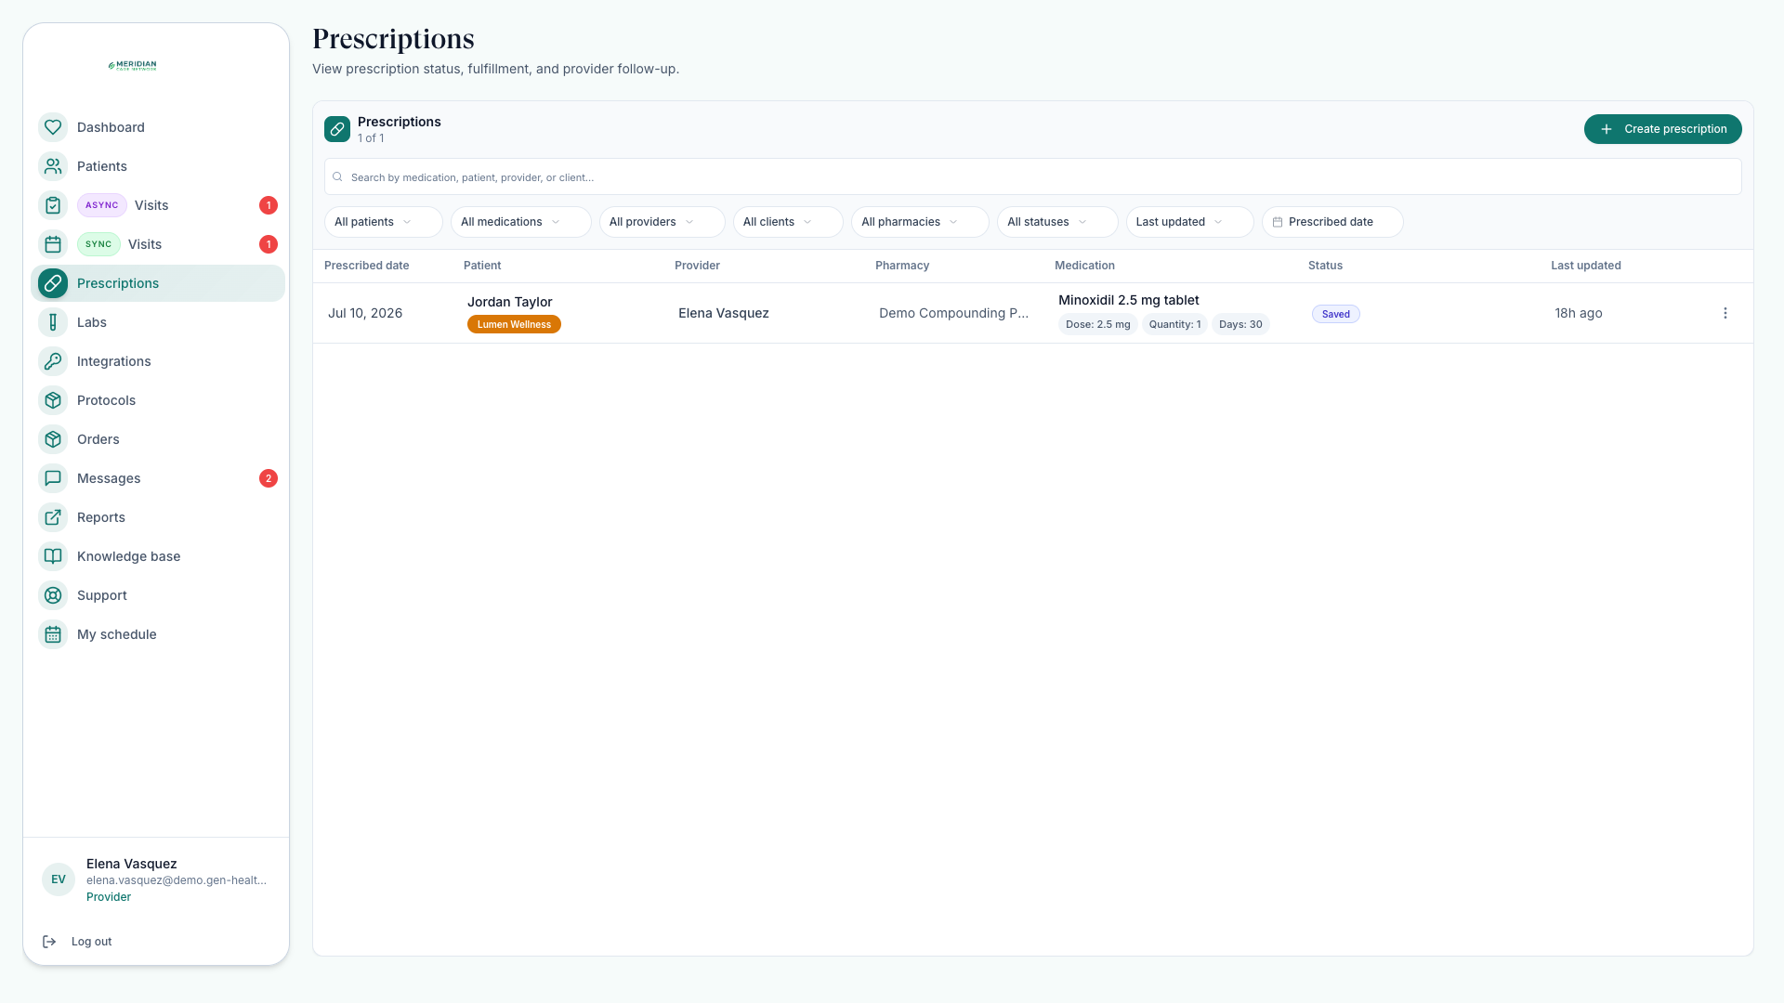Viewport: 1784px width, 1003px height.
Task: Click the EV user avatar
Action: (x=59, y=879)
